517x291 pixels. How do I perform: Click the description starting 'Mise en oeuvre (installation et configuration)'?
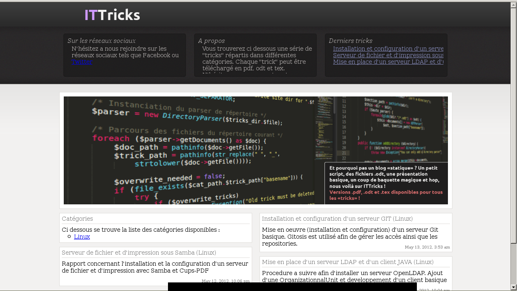click(x=349, y=237)
